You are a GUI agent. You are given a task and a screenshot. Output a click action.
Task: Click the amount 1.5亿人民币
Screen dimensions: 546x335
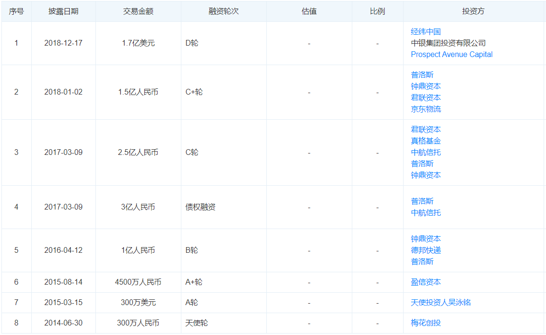tap(138, 92)
